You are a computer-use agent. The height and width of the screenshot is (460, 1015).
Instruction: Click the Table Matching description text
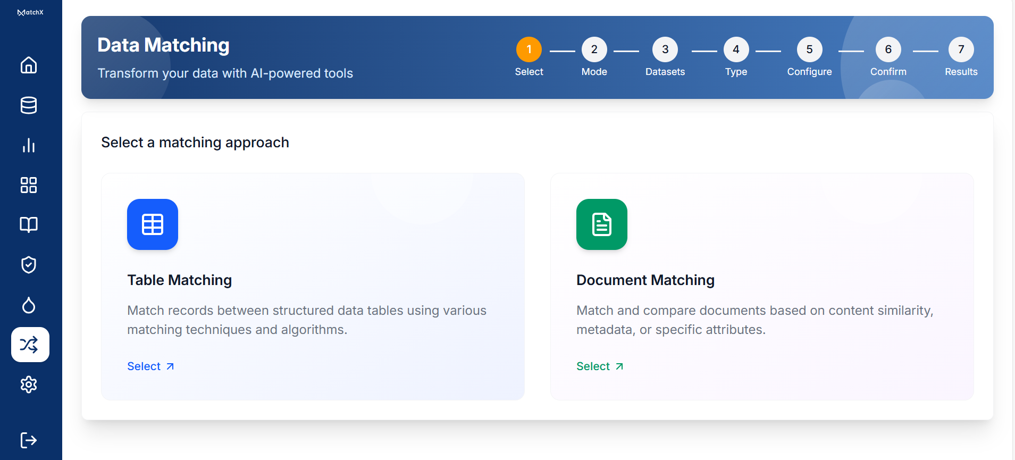pos(307,320)
